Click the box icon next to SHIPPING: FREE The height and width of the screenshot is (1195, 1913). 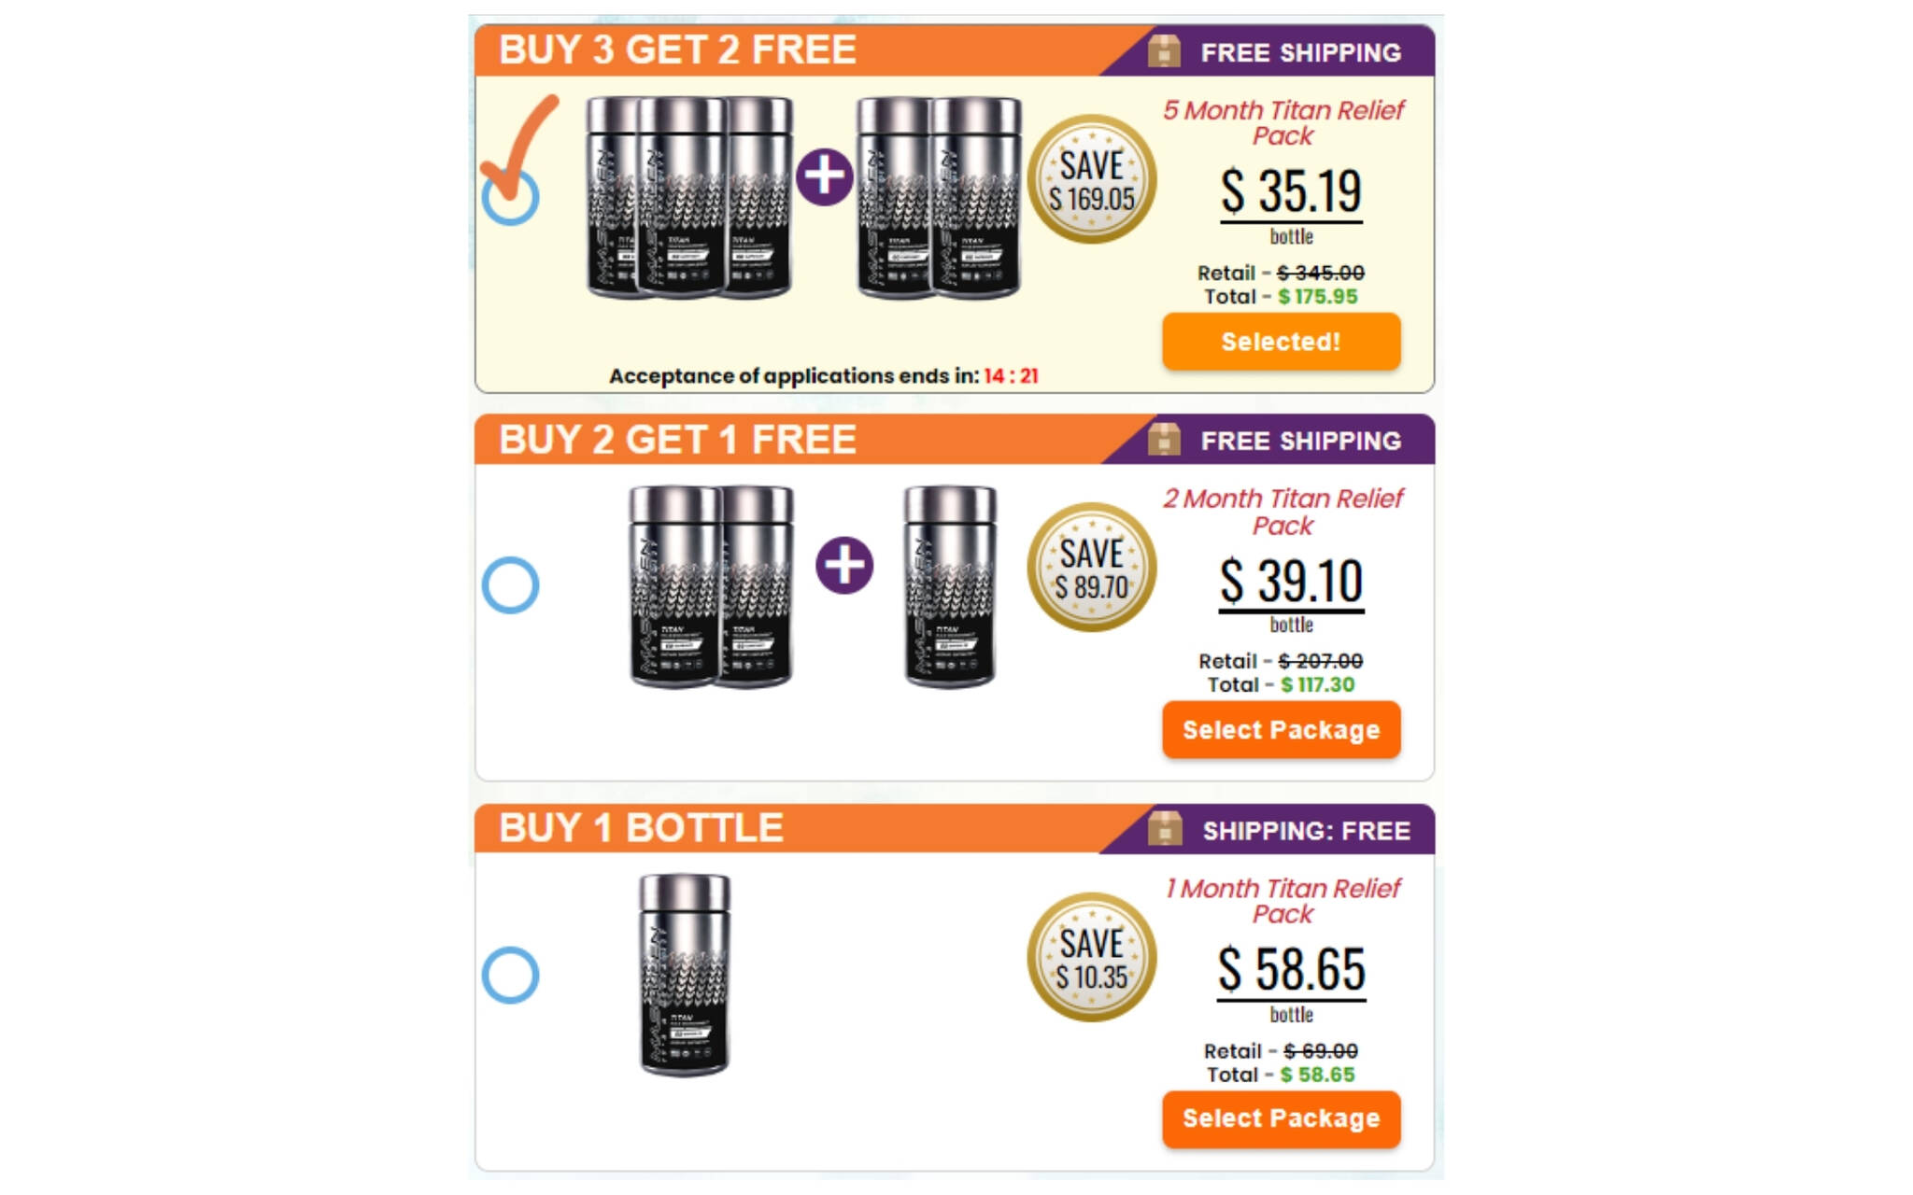[x=1165, y=829]
